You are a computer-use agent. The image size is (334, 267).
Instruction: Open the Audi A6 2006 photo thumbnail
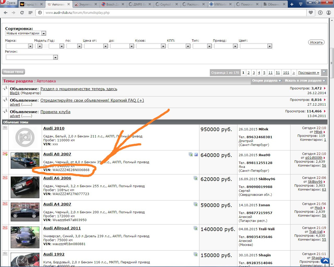click(x=25, y=187)
